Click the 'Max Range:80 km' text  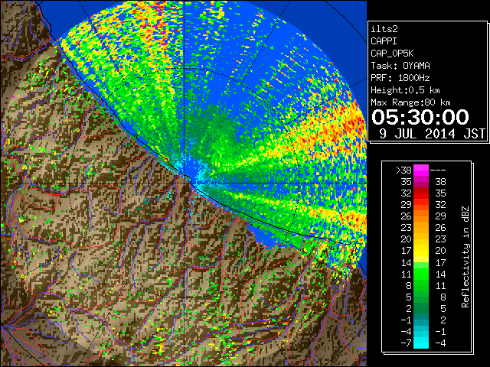410,102
